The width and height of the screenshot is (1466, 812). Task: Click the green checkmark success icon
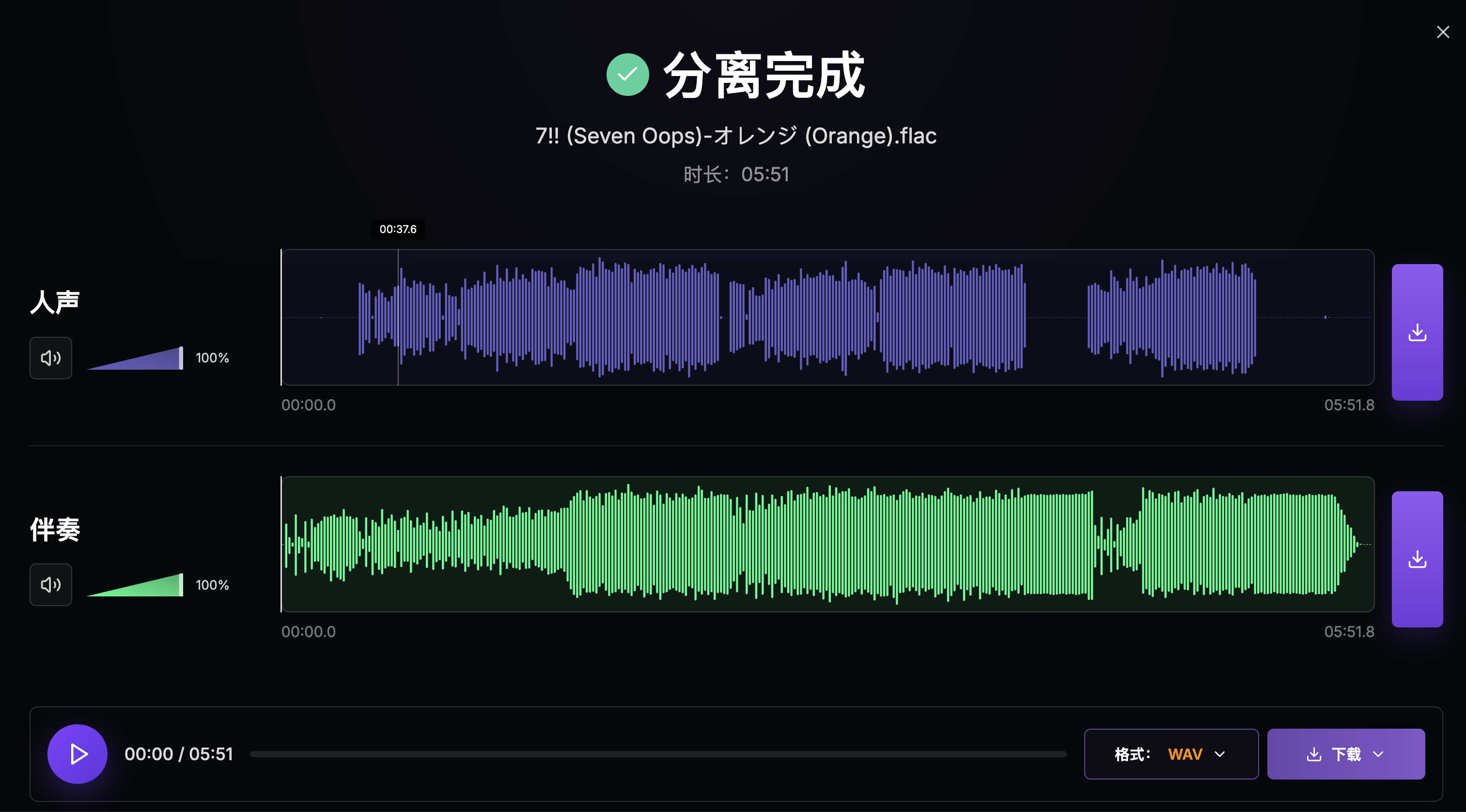click(x=628, y=75)
